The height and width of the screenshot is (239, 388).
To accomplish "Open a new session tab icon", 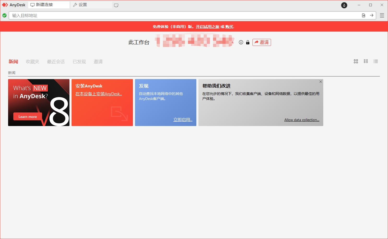I will (x=116, y=5).
